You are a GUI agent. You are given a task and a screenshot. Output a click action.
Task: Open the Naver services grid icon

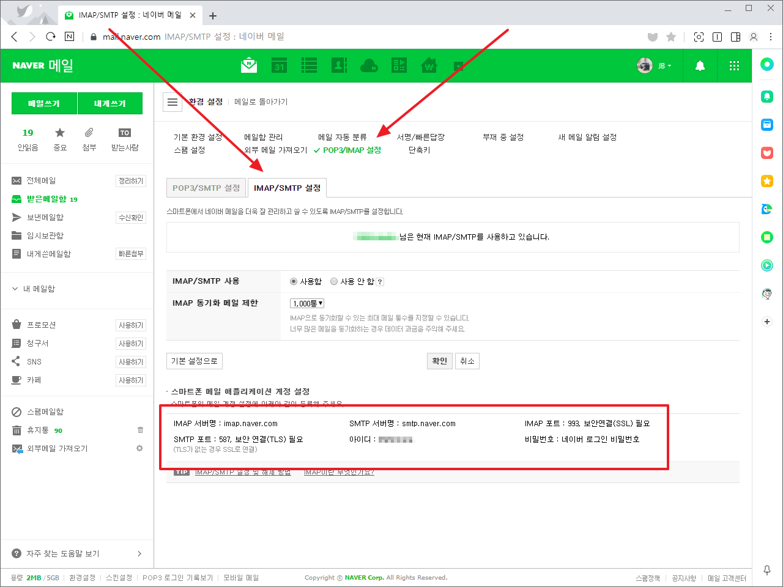(x=735, y=65)
